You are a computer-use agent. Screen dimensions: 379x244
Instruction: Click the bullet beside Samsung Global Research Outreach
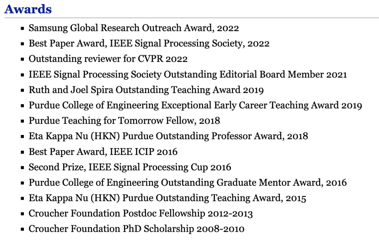[22, 28]
